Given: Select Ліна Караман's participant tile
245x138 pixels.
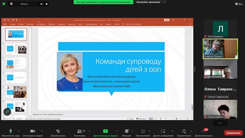Looking at the screenshot, I should 220,29.
